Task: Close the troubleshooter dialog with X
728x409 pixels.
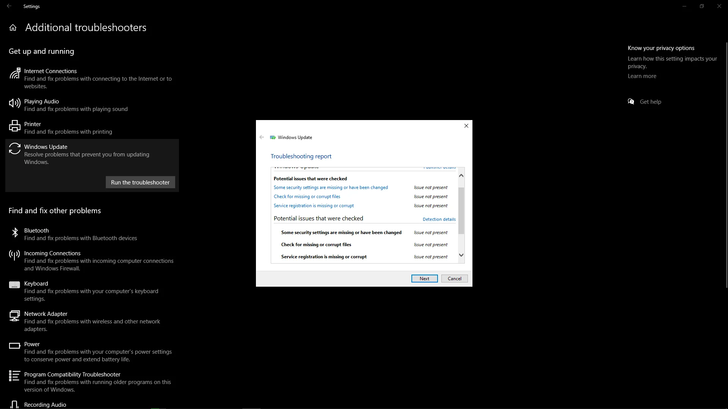Action: (x=466, y=126)
